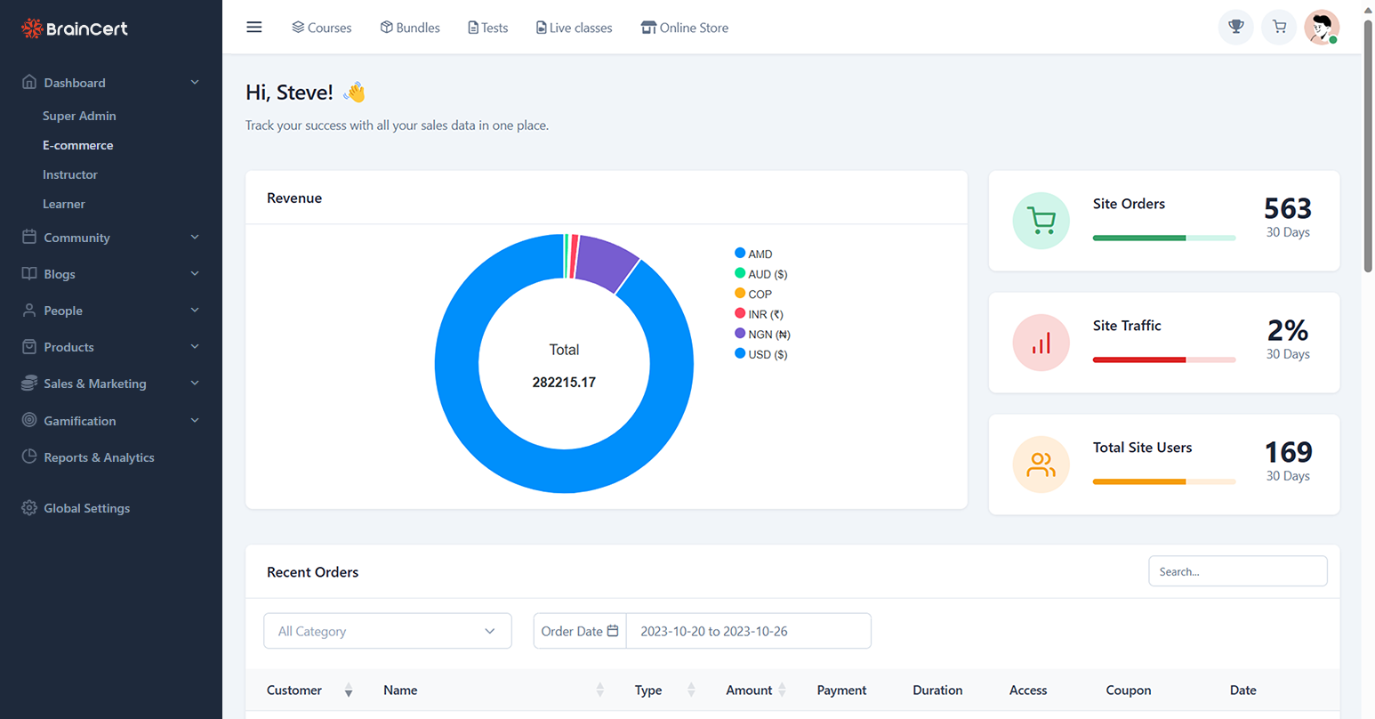The image size is (1375, 719).
Task: Open Live classes
Action: [x=574, y=28]
